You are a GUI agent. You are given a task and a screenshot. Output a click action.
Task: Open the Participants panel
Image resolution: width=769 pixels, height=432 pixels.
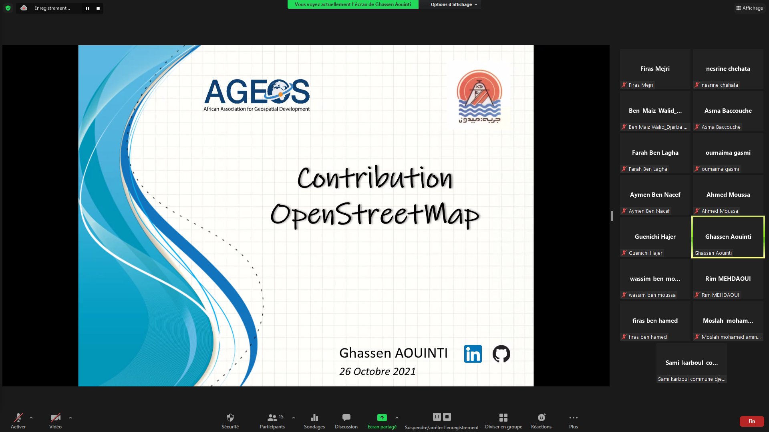(x=273, y=421)
